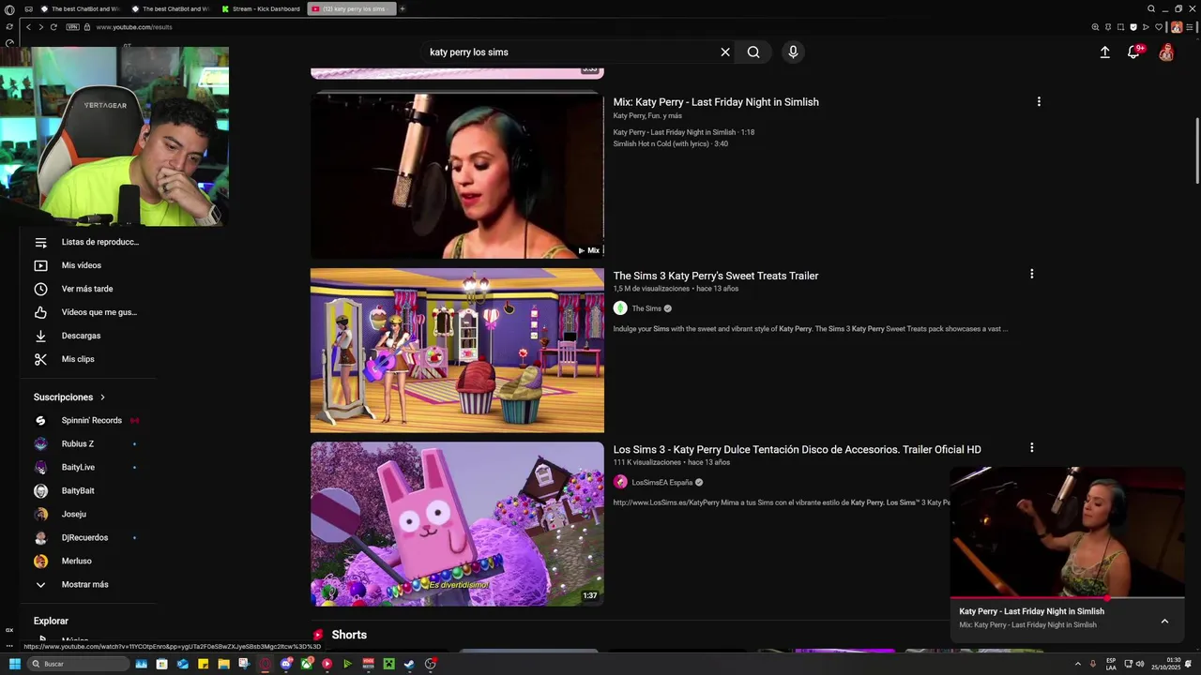
Task: Open options for the Katy Perry Mix result
Action: 1038,101
